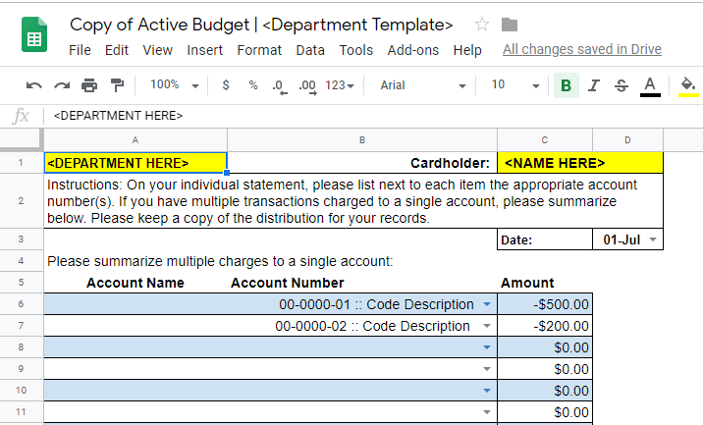The image size is (703, 425).
Task: Star this spreadsheet document
Action: coord(482,25)
